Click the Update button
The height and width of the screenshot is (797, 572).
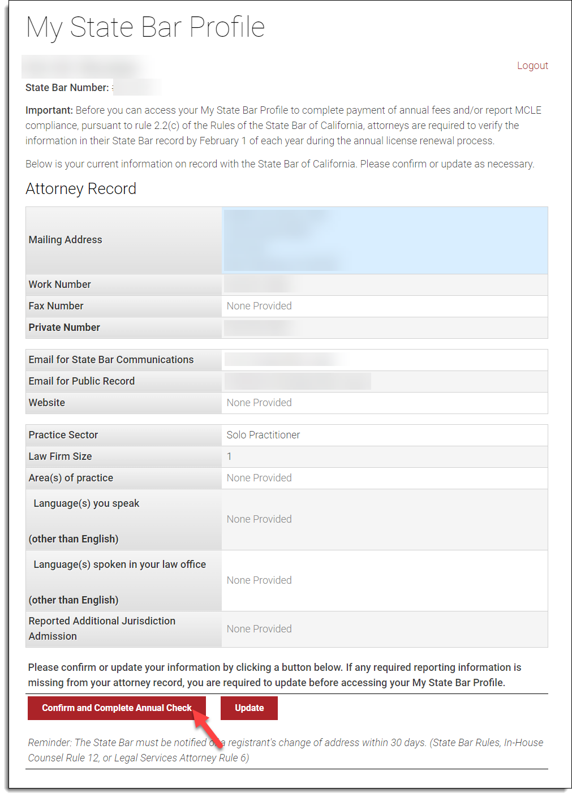coord(248,708)
